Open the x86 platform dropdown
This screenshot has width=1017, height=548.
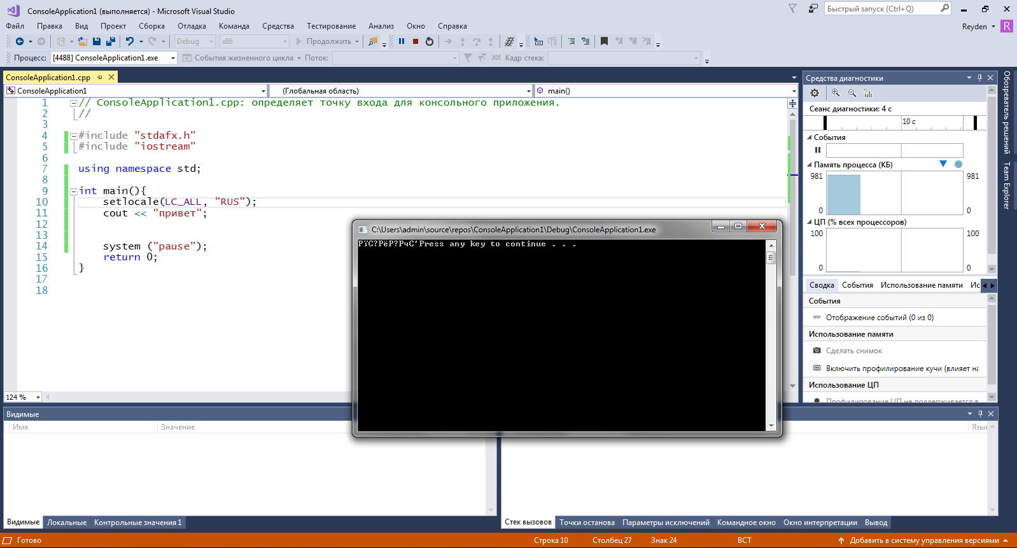click(x=284, y=41)
